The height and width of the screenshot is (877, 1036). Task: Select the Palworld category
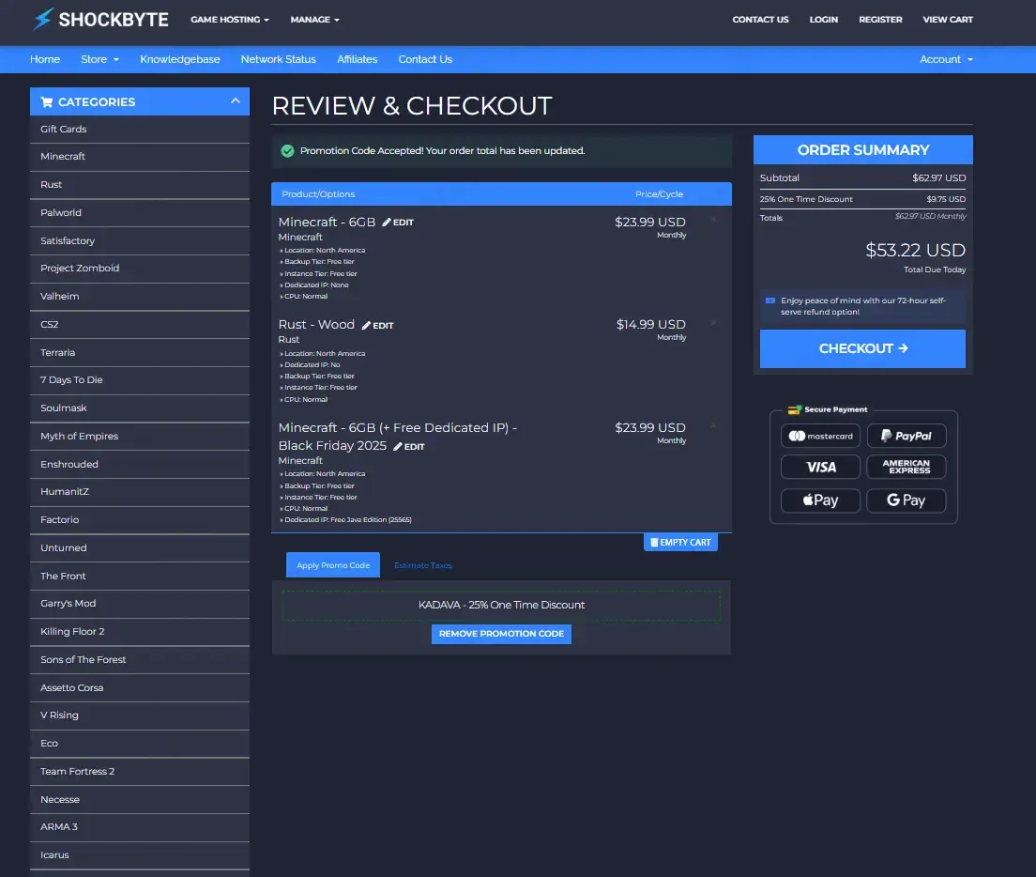140,213
